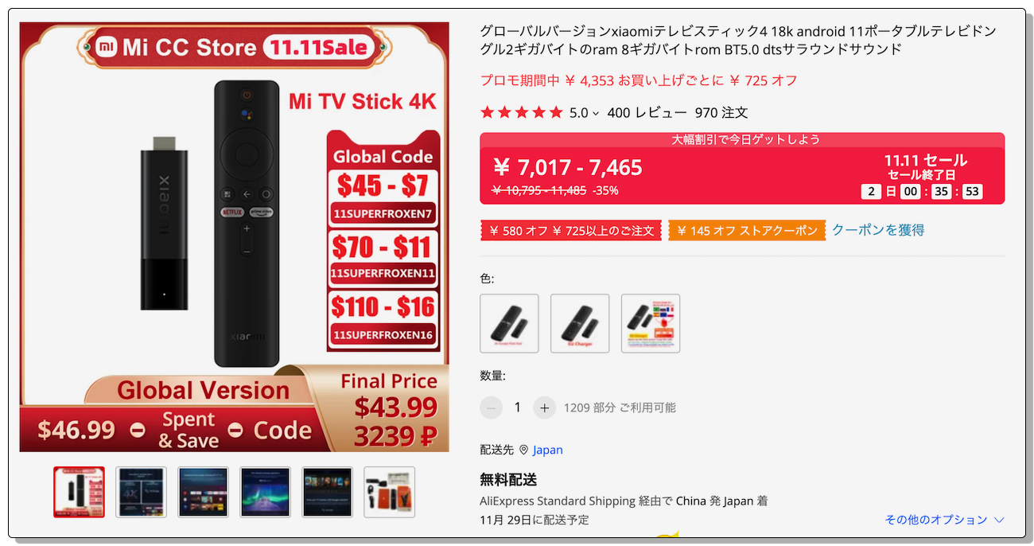Select the EU Charger color variant
The image size is (1034, 546).
[580, 323]
